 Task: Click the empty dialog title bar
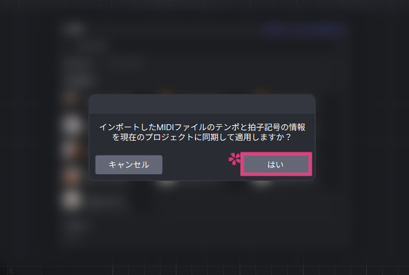202,104
